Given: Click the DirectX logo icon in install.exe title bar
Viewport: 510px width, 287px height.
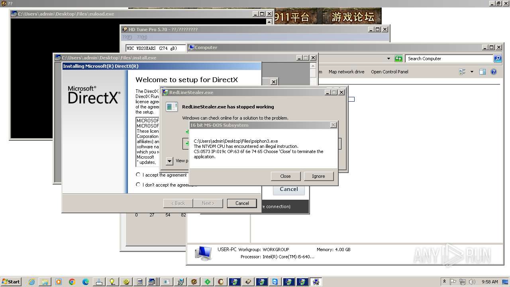Looking at the screenshot, I should pyautogui.click(x=58, y=58).
